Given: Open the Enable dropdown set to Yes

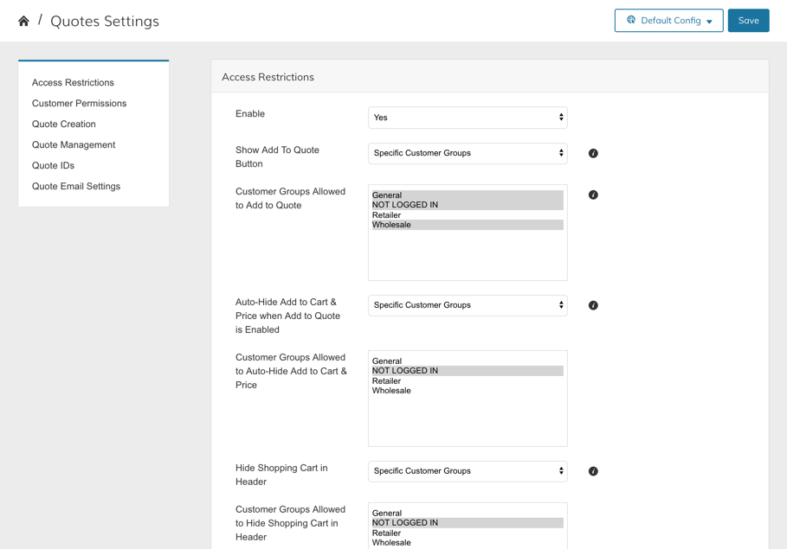Looking at the screenshot, I should [468, 118].
